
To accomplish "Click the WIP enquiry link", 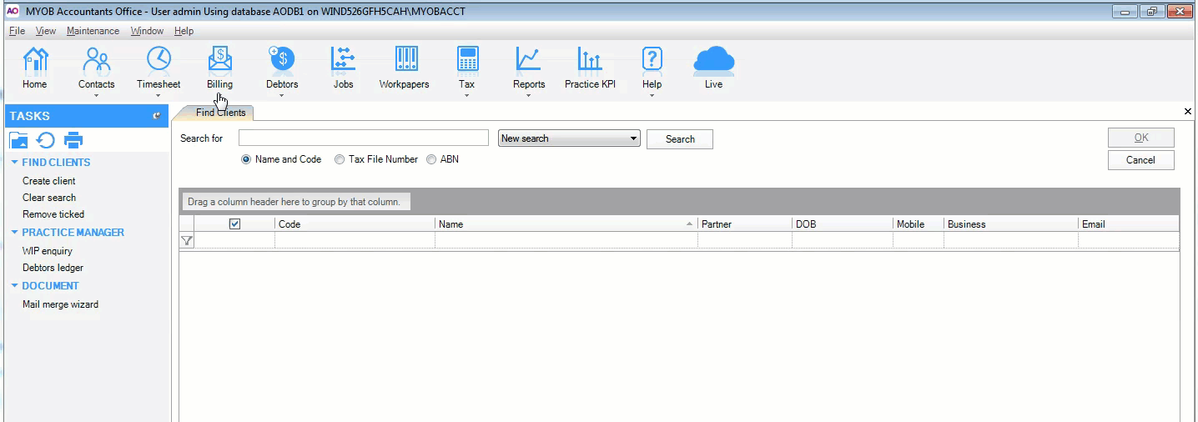I will click(x=48, y=251).
